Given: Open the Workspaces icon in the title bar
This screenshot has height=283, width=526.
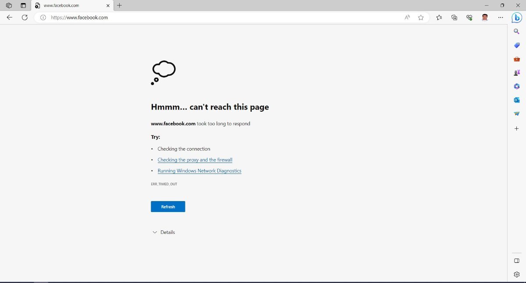Looking at the screenshot, I should 9,5.
